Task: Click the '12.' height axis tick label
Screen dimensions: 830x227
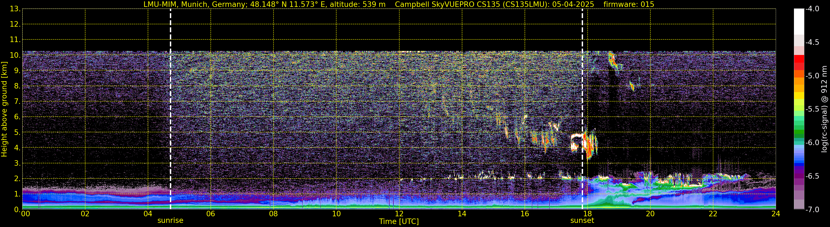Action: click(15, 24)
